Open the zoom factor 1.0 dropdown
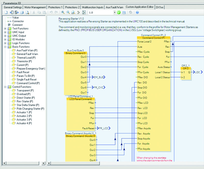This screenshot has height=169, width=204. click(114, 12)
